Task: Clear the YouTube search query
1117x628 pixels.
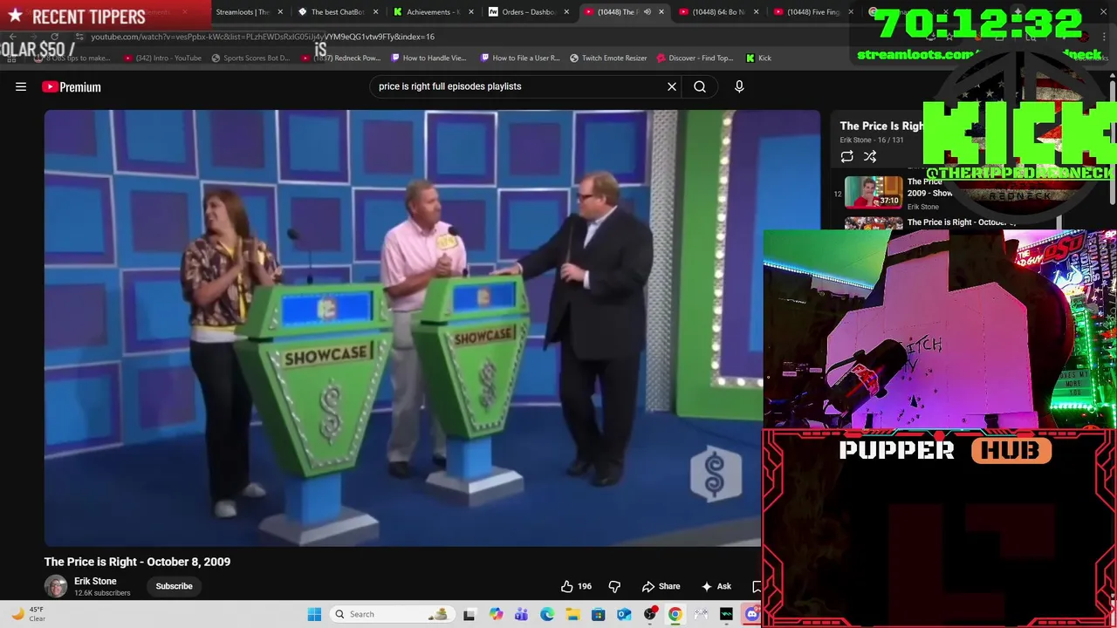Action: coord(672,86)
